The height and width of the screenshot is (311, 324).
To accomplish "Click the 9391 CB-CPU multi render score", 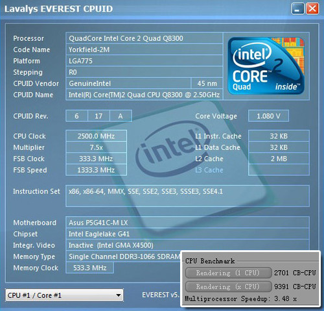I will (295, 287).
